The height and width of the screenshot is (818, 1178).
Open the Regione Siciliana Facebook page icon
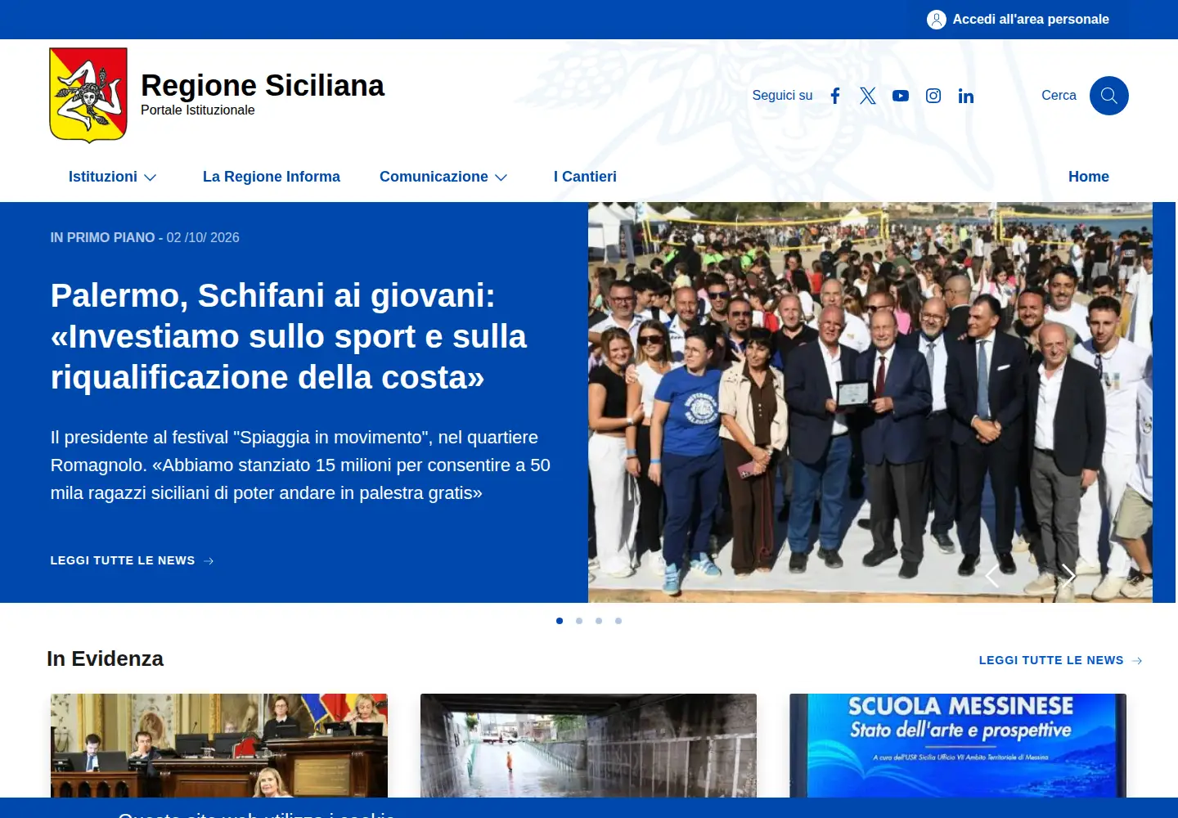pos(835,96)
